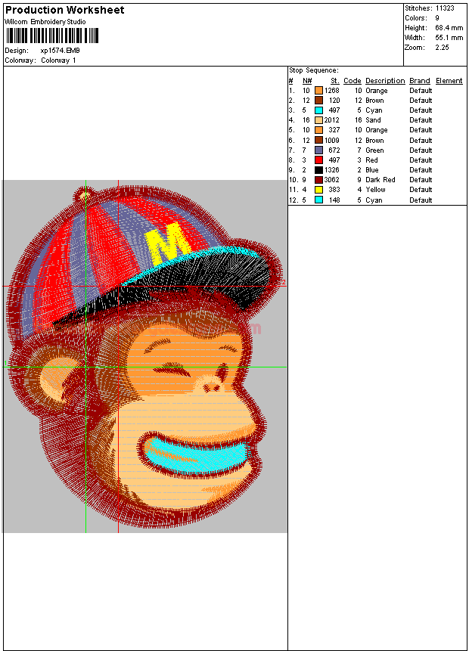
Task: Select the Colors count value '9'
Action: click(x=437, y=18)
